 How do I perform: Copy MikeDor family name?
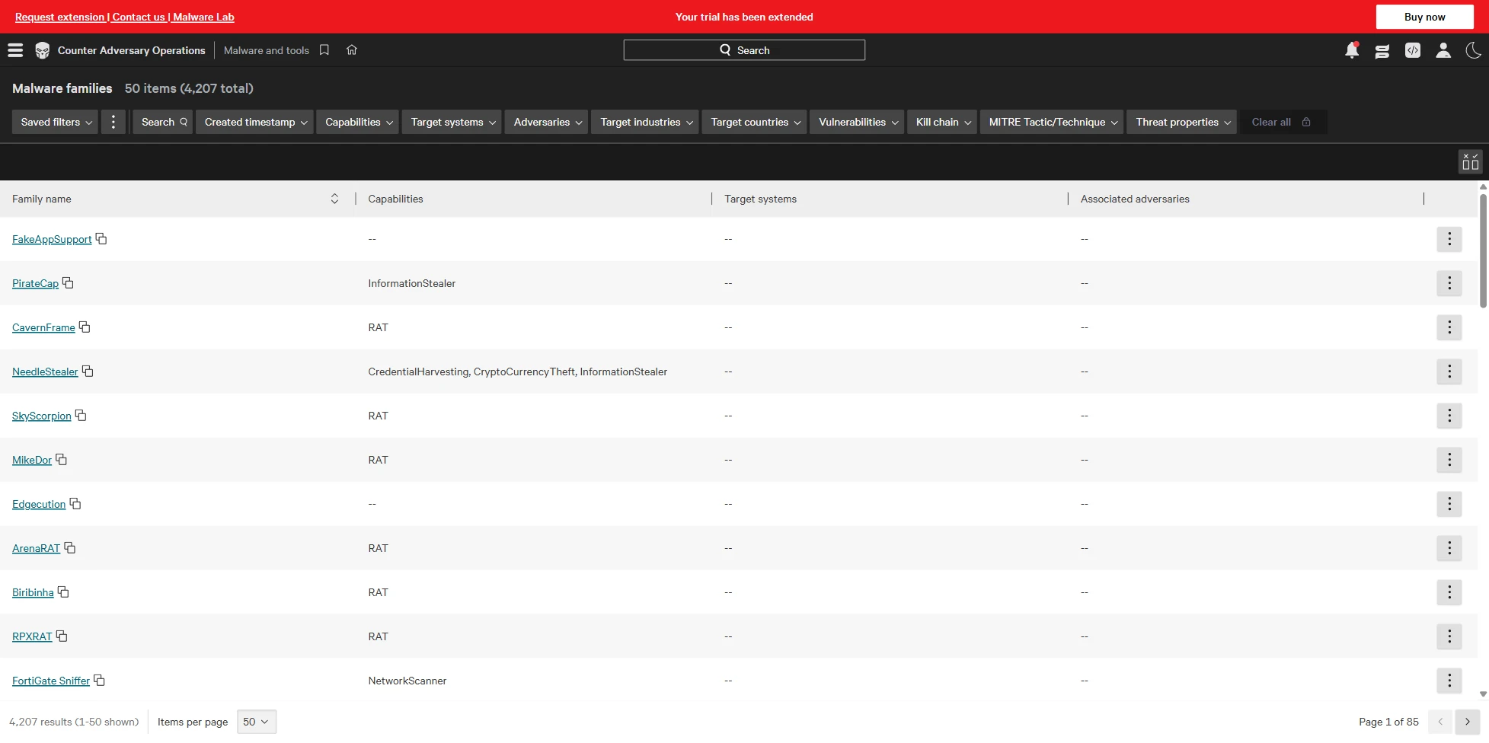coord(62,460)
